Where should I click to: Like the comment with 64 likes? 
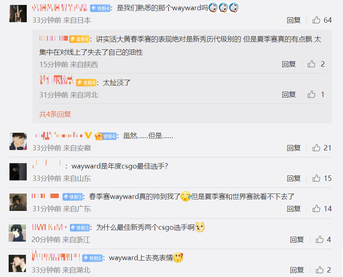[x=316, y=20]
